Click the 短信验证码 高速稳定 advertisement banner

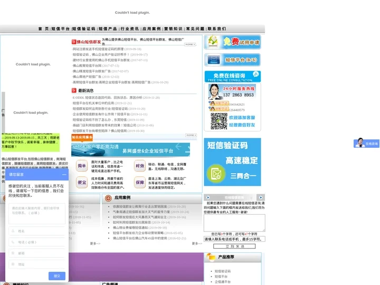point(232,162)
